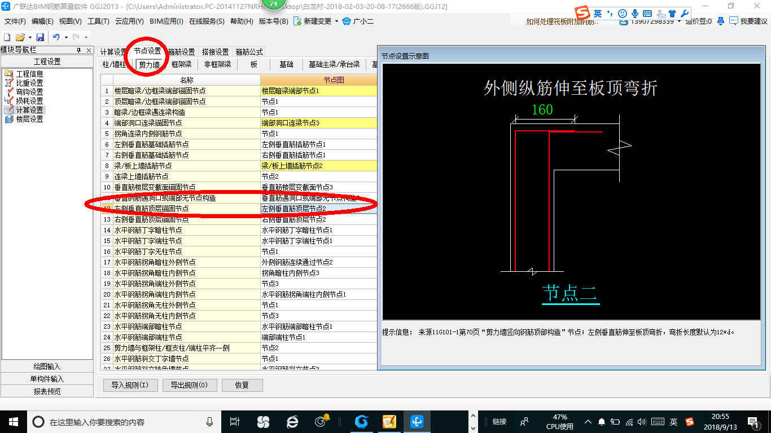This screenshot has width=771, height=433.
Task: Close the 模块导航栏 panel
Action: click(89, 50)
